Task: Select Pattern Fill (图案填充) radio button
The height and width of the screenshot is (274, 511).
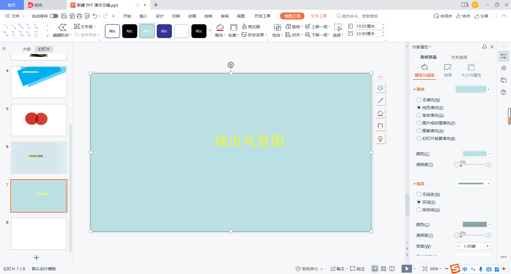Action: click(419, 131)
